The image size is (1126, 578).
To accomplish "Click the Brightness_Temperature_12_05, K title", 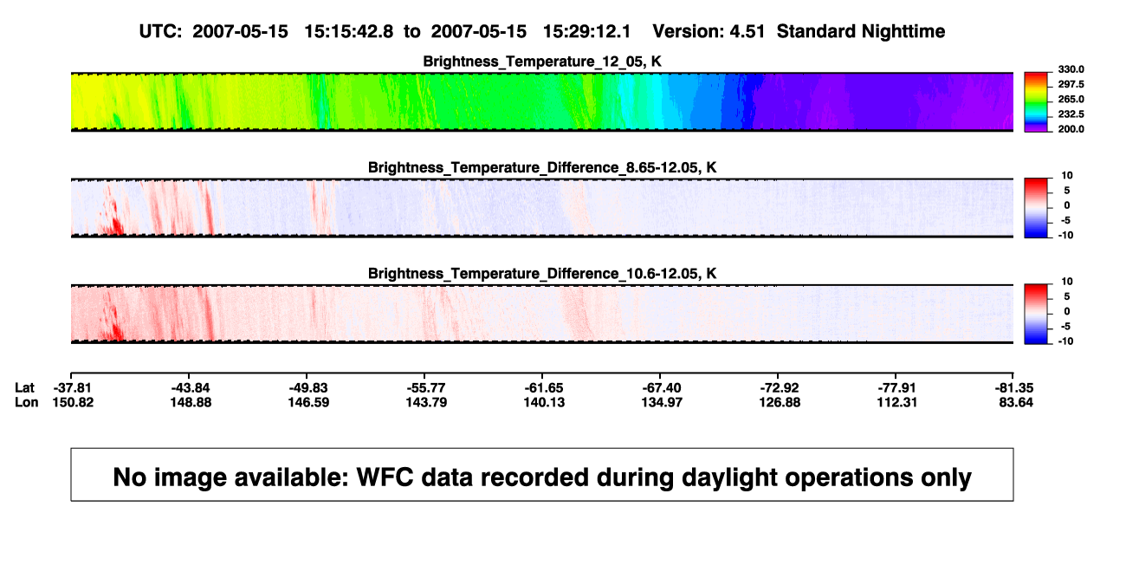I will point(542,62).
